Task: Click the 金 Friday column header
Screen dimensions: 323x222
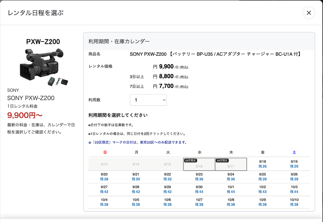Action: point(263,152)
